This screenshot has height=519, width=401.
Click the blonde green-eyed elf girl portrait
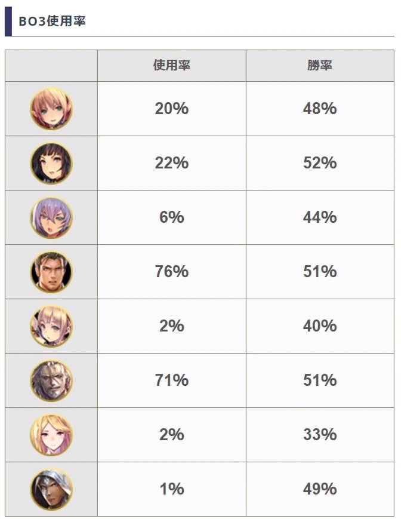51,109
